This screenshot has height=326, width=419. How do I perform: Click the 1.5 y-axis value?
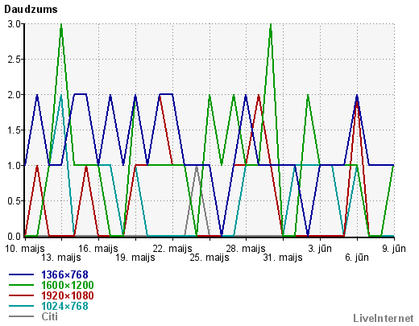14,130
